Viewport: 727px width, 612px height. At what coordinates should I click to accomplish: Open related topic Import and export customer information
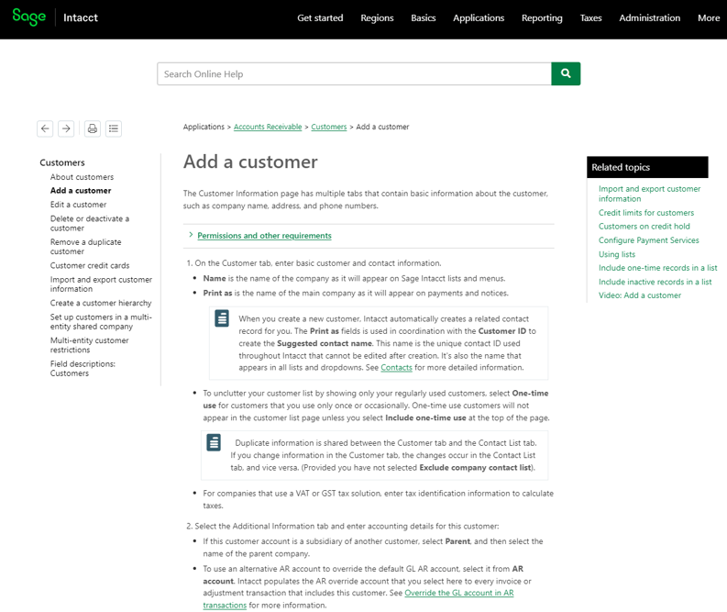pyautogui.click(x=649, y=194)
